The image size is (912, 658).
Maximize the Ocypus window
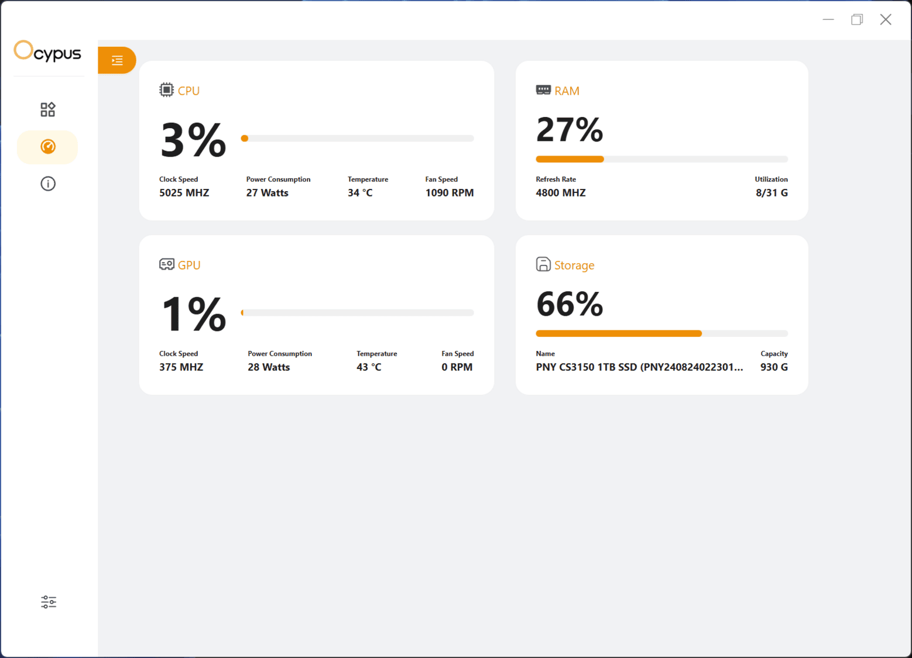pos(856,19)
